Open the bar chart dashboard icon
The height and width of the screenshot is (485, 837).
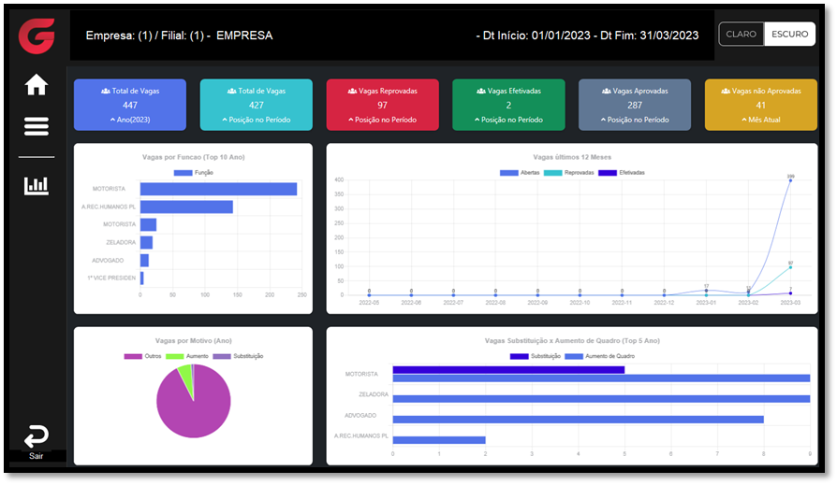point(37,185)
